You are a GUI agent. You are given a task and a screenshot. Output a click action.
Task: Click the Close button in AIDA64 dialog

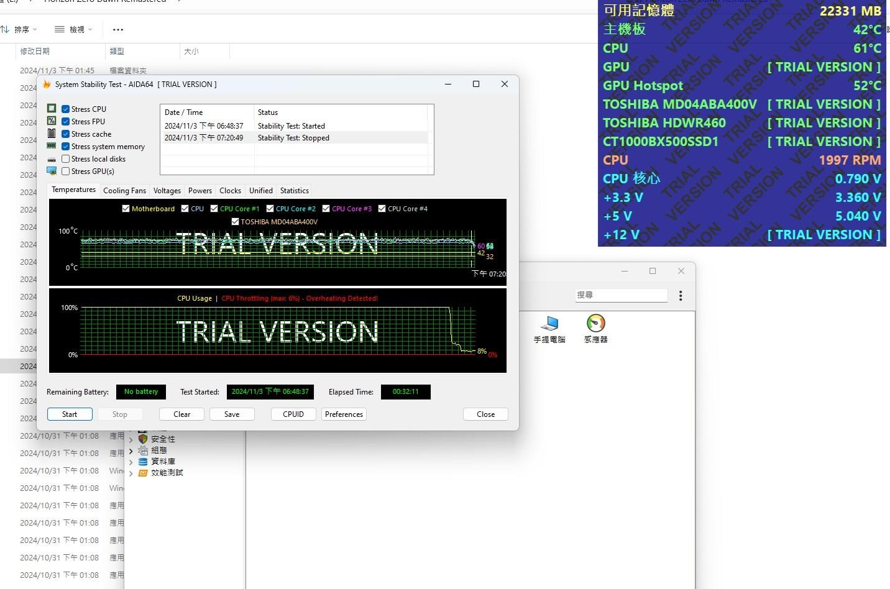486,414
